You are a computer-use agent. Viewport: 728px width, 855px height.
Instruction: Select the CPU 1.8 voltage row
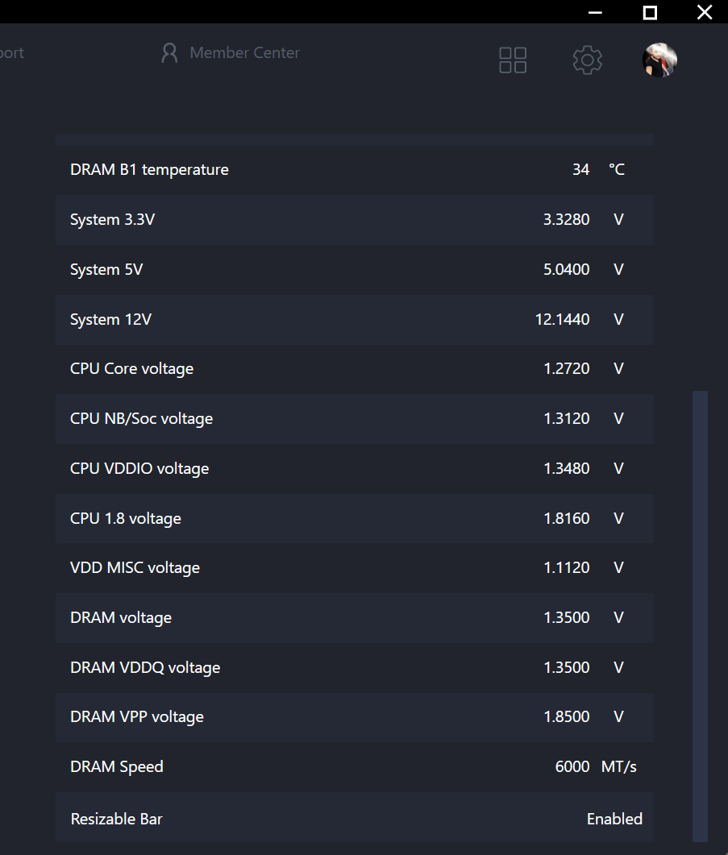pyautogui.click(x=355, y=518)
